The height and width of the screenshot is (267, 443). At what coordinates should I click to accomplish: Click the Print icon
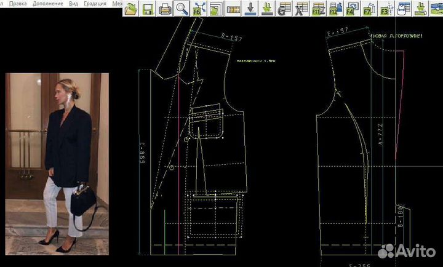click(x=165, y=9)
